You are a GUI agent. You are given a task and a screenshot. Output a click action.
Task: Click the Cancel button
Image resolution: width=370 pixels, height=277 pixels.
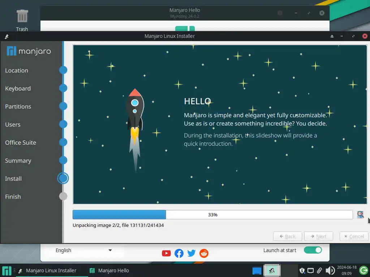click(354, 236)
